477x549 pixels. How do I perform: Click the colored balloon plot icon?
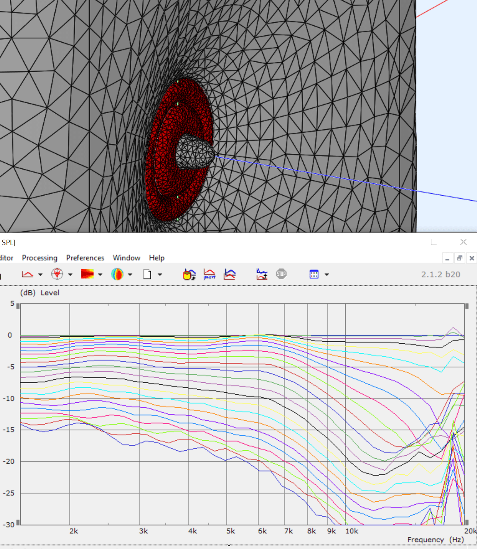pyautogui.click(x=117, y=274)
